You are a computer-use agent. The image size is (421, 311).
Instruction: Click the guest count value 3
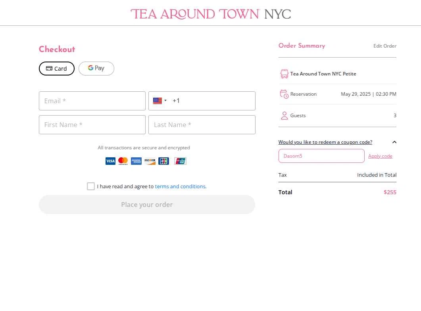tap(395, 116)
